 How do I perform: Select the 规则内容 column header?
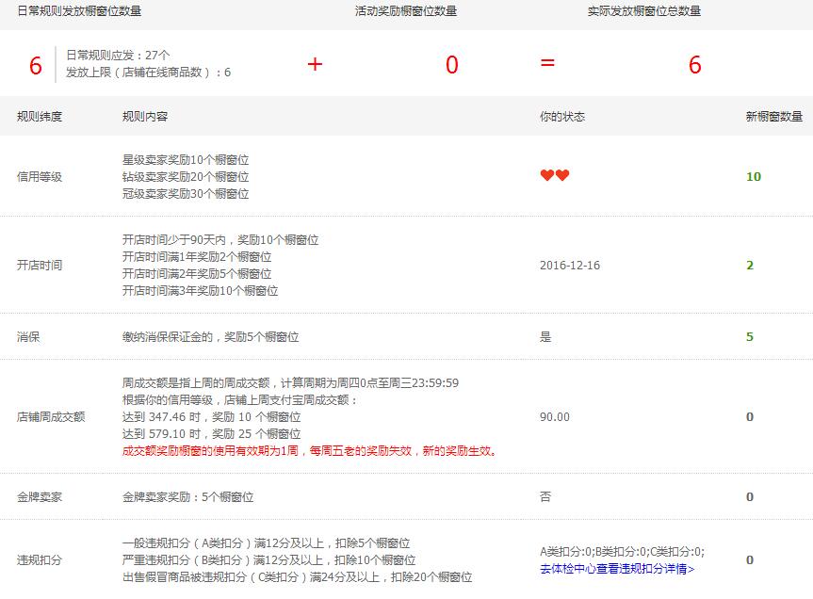[145, 117]
